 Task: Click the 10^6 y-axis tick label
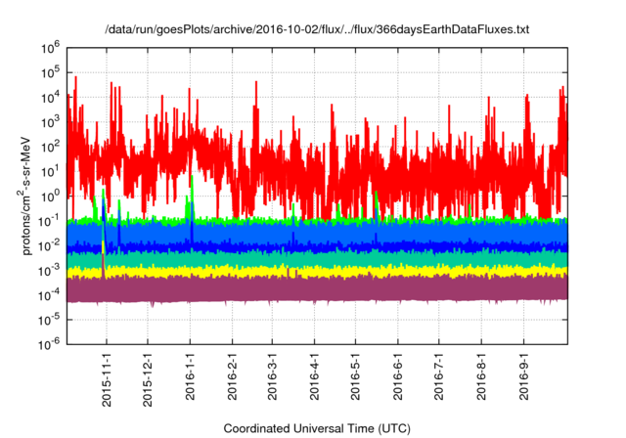(x=50, y=48)
